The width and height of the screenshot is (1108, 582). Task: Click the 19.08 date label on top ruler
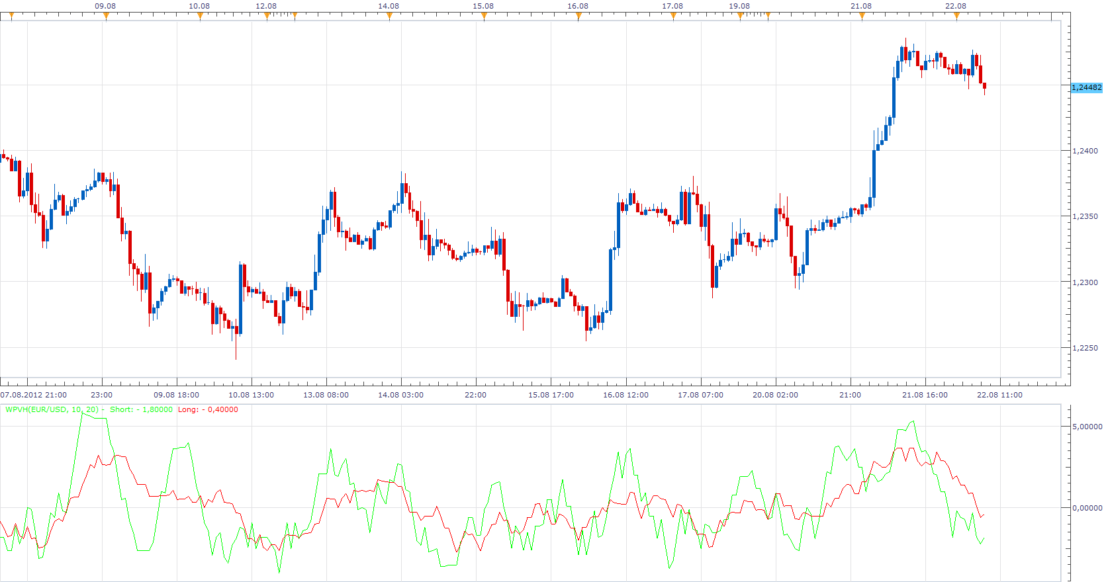pos(739,6)
